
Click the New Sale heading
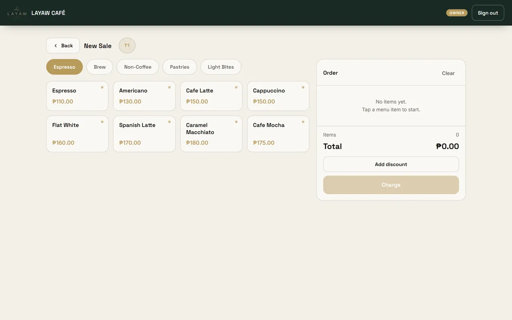click(x=98, y=46)
